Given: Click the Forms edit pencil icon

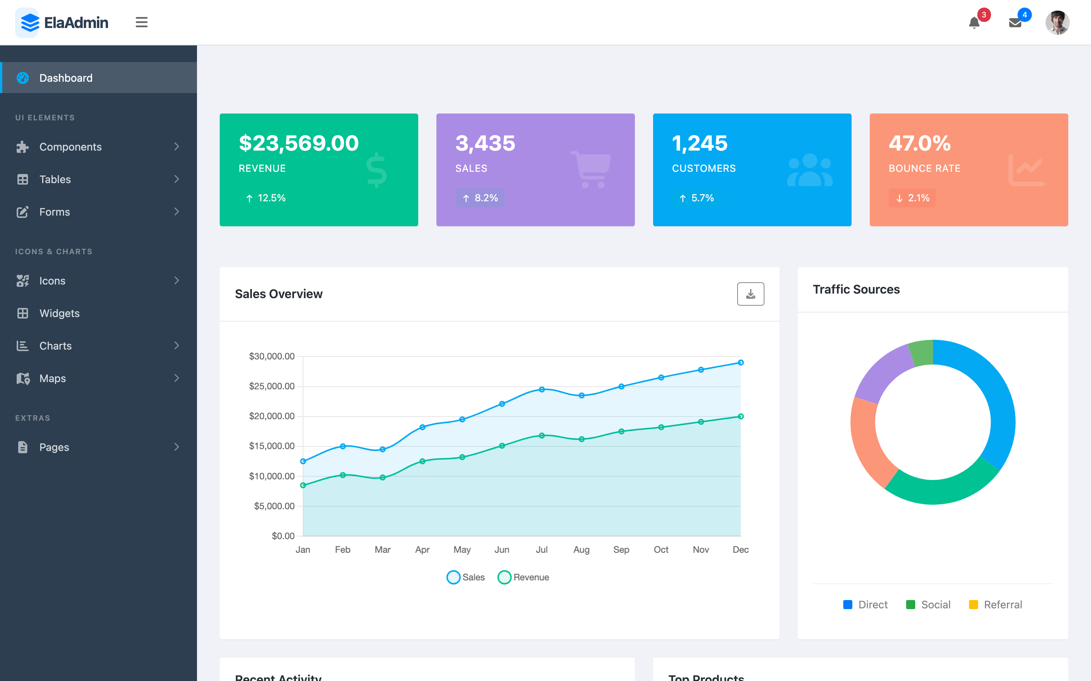Looking at the screenshot, I should [x=23, y=212].
